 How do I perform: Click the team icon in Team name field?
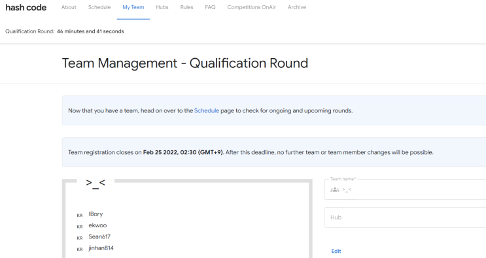coord(335,189)
